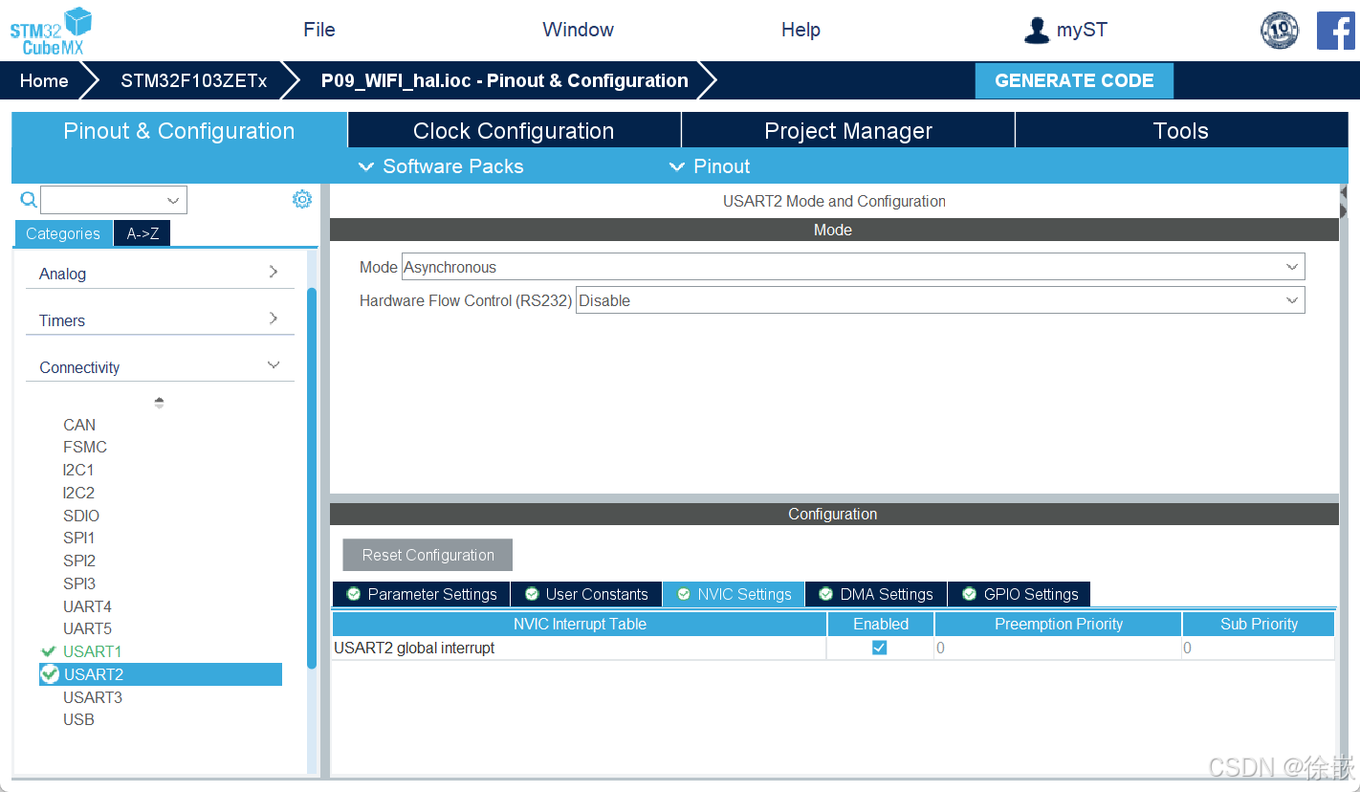Click the sort arrows above the CAN entry
The image size is (1360, 792).
click(x=159, y=403)
